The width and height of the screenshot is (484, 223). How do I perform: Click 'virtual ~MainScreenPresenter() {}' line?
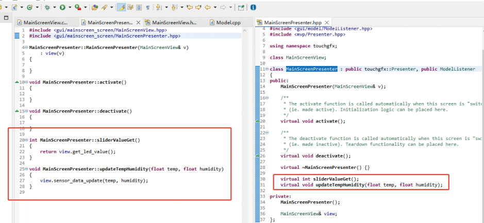[325, 167]
